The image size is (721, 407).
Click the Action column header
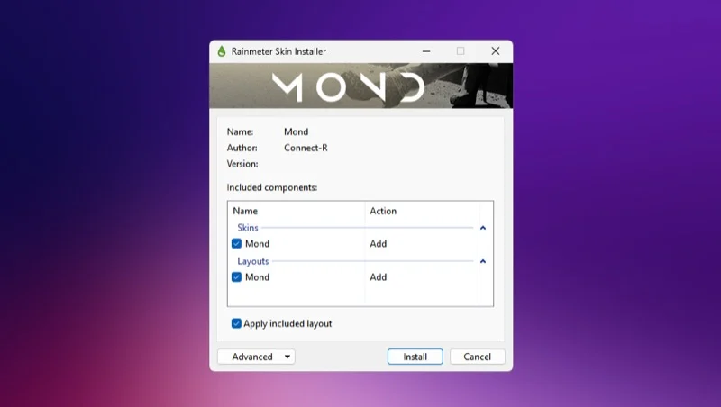tap(422, 211)
